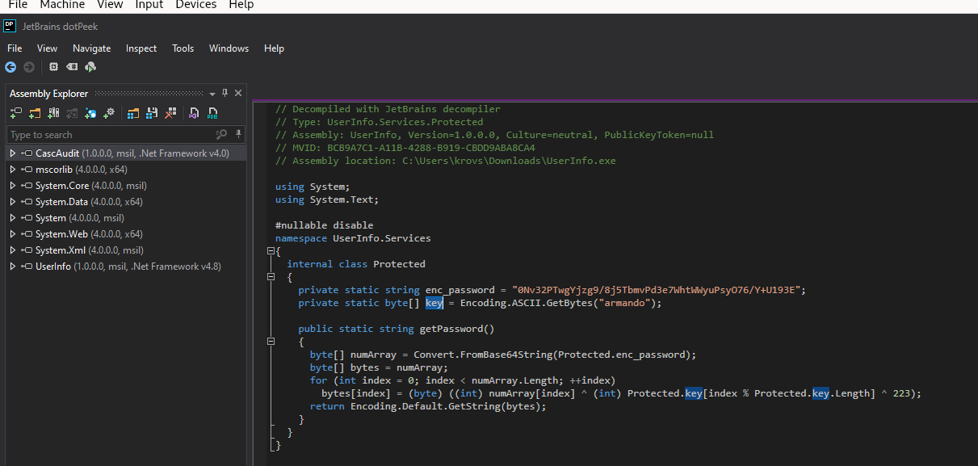Collapse the getPassword method fold marker
This screenshot has width=978, height=466.
point(271,342)
